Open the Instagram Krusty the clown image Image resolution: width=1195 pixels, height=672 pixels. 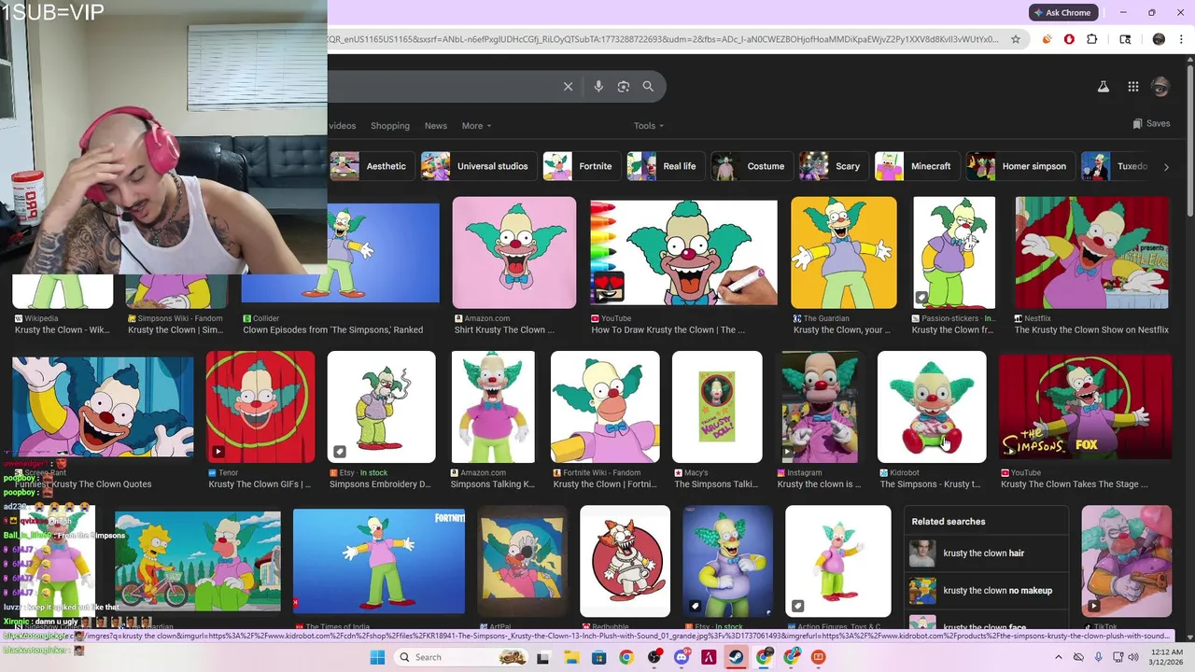[820, 407]
